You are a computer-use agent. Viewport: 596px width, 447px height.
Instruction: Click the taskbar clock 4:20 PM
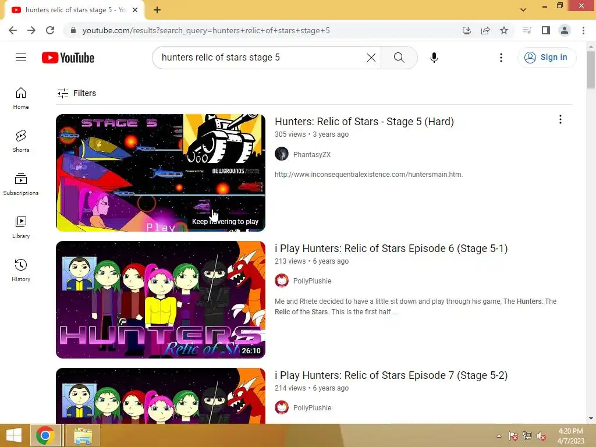(x=570, y=431)
